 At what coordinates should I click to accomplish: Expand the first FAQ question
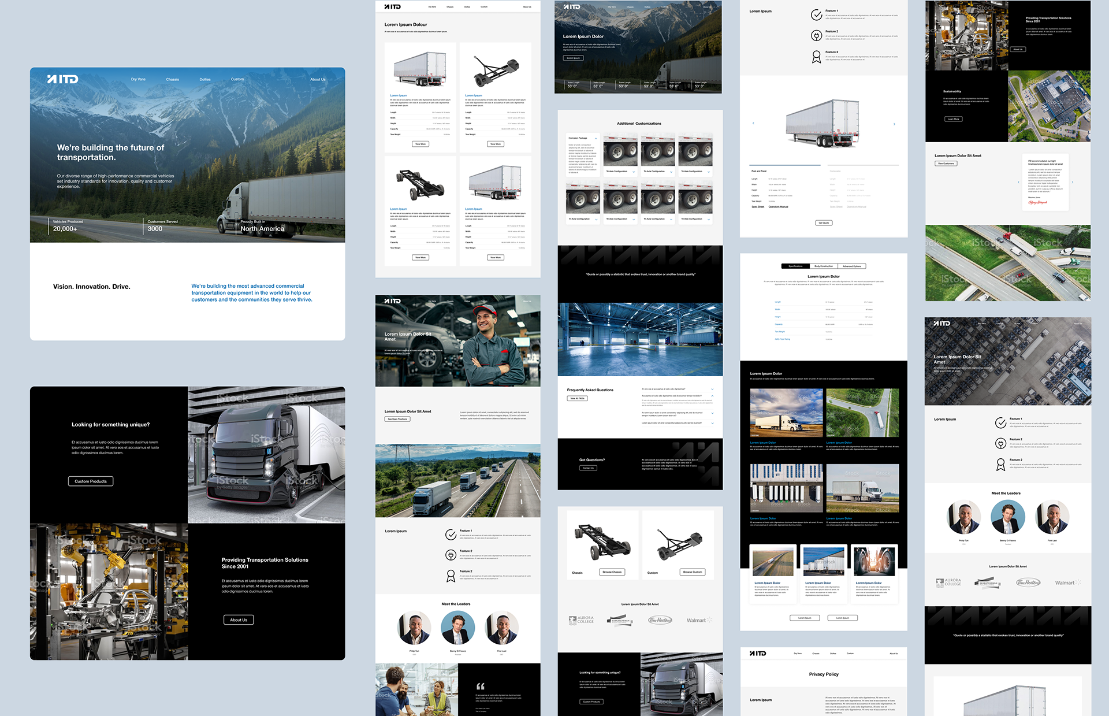pos(712,389)
